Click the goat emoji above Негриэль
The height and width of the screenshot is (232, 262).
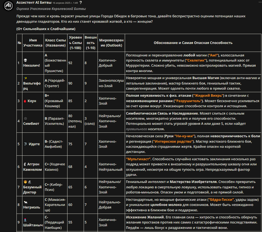(x=26, y=203)
